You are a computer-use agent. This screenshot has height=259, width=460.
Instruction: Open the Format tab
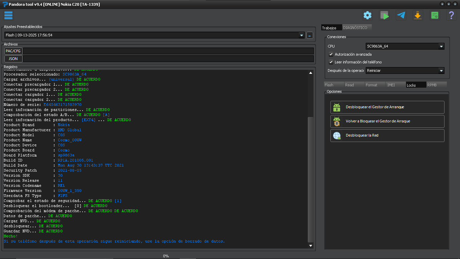click(x=375, y=85)
